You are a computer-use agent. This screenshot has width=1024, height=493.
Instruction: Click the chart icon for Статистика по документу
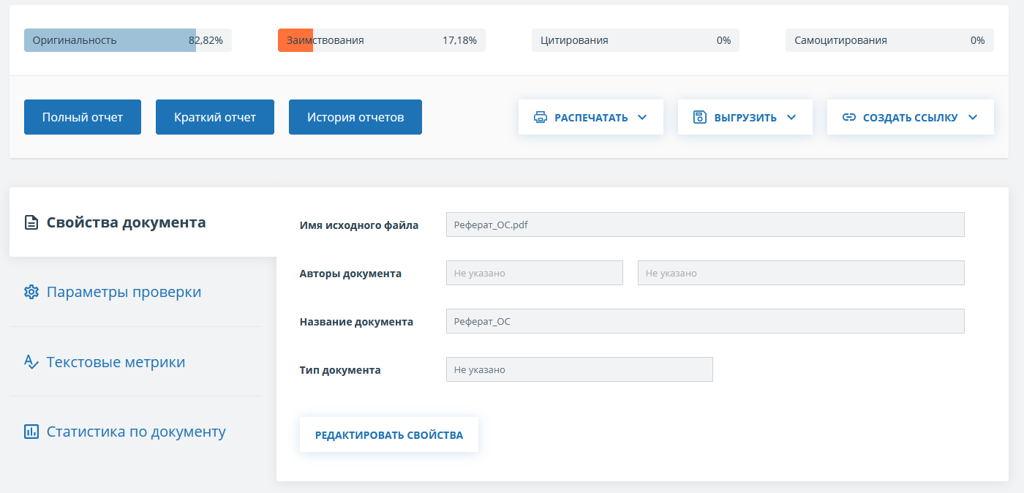tap(31, 432)
